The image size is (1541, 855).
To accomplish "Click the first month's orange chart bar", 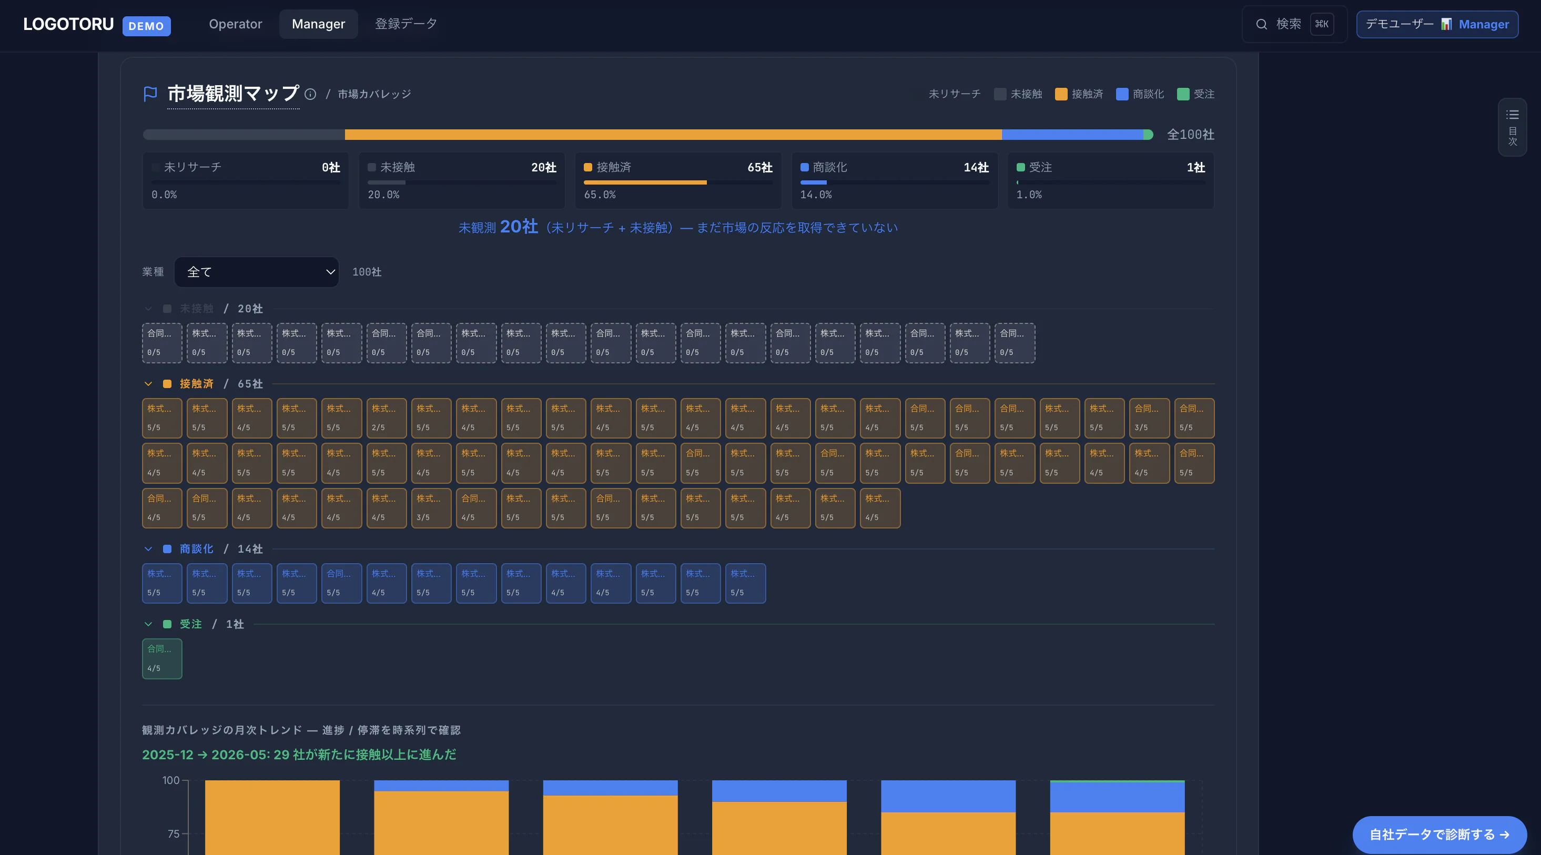I will (272, 817).
